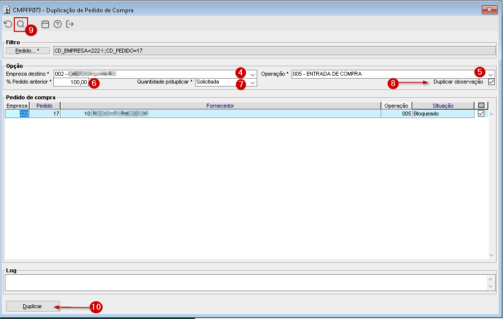The image size is (503, 319).
Task: Select the Bloqueado status cell
Action: 443,114
